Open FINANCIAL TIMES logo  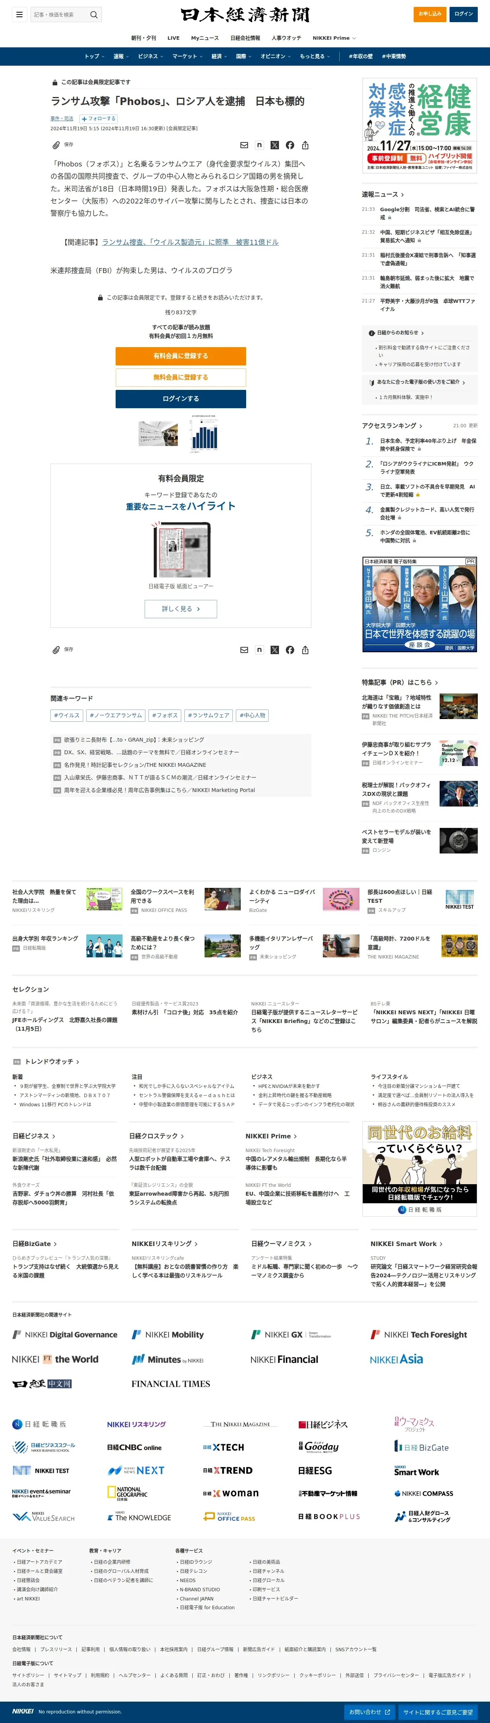171,1384
